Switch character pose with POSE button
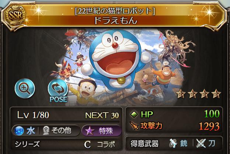 click(58, 91)
